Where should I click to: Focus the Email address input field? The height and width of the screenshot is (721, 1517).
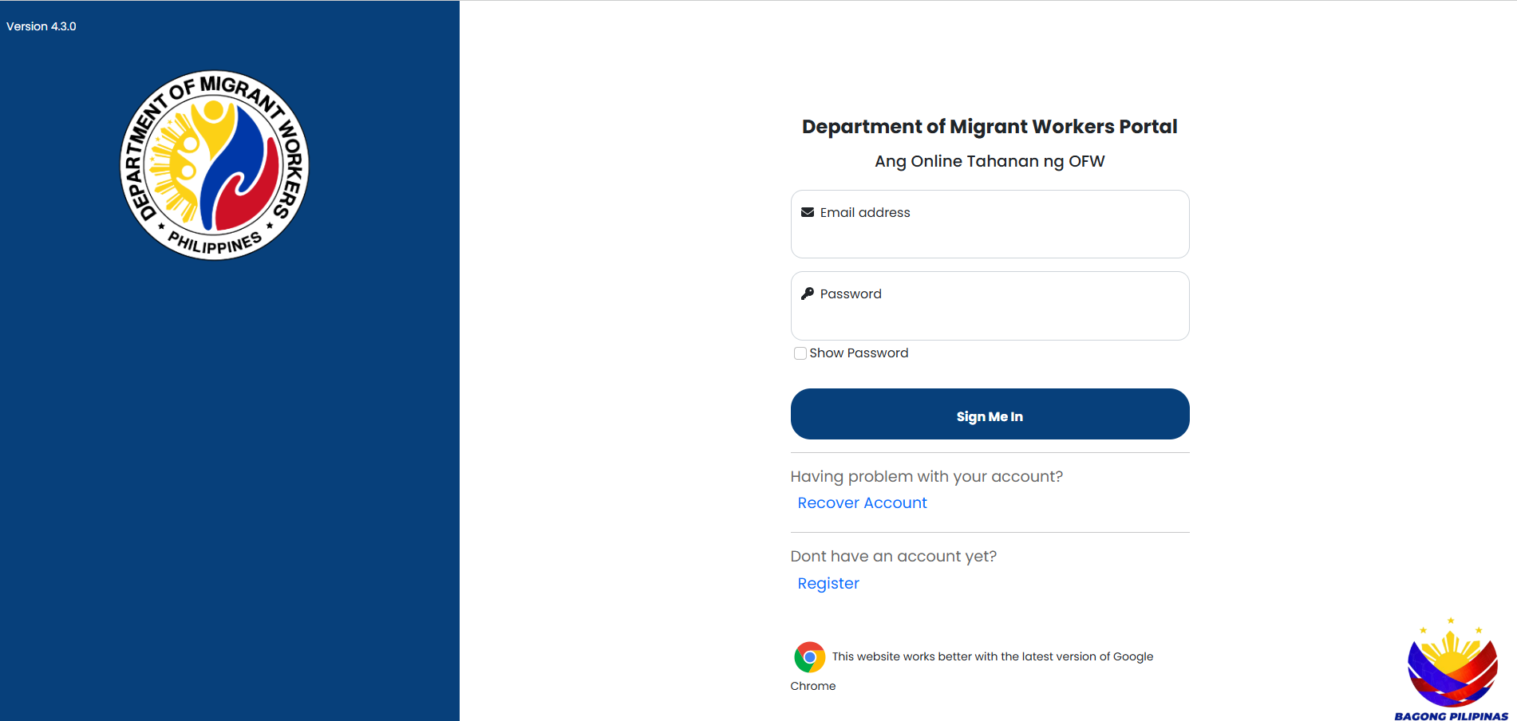(990, 235)
